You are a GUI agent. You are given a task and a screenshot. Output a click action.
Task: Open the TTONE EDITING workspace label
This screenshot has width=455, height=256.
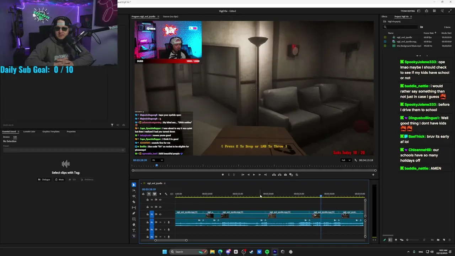[x=408, y=11]
